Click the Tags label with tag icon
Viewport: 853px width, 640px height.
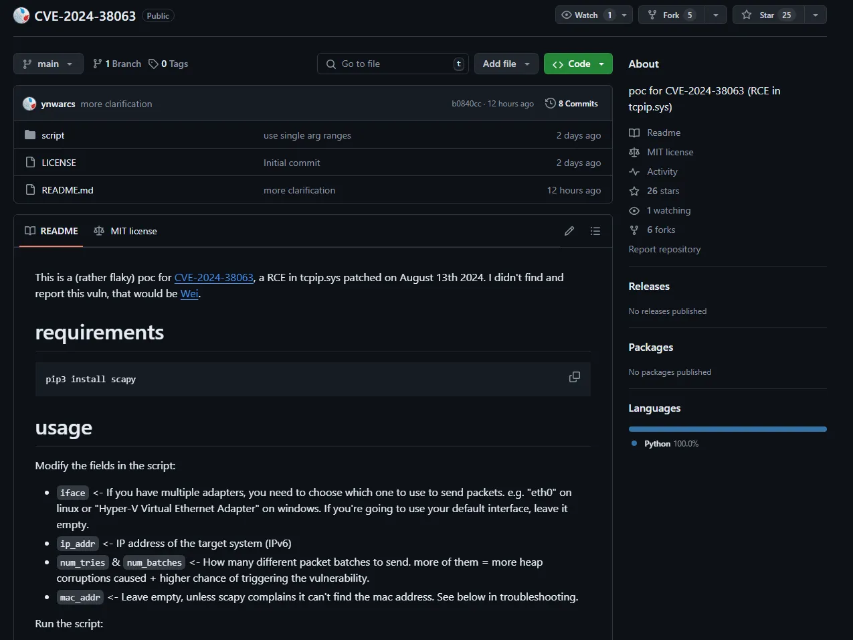pyautogui.click(x=168, y=63)
